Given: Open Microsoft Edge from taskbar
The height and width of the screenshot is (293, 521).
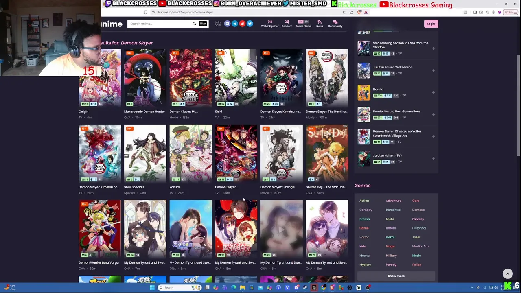Looking at the screenshot, I should point(234,288).
